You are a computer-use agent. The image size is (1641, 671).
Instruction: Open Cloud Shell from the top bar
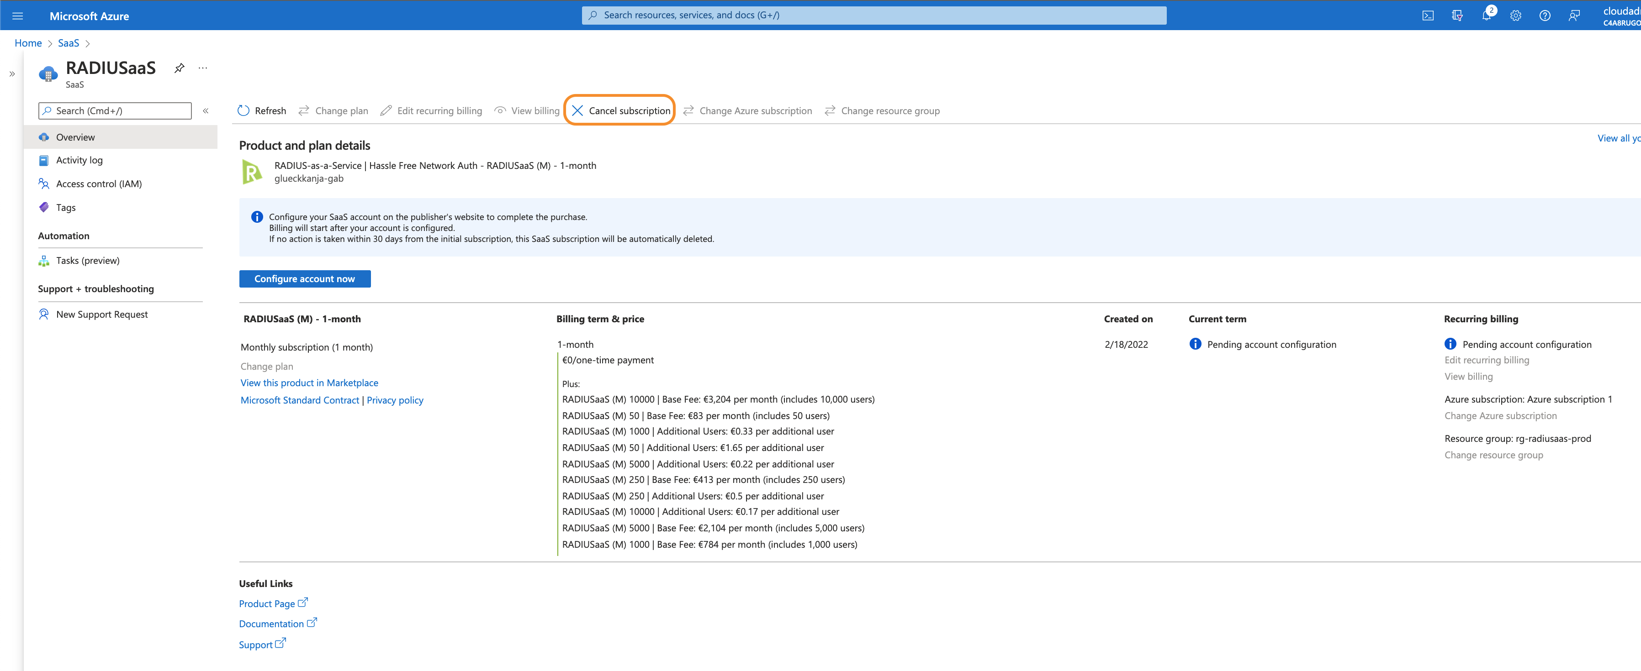[1428, 16]
